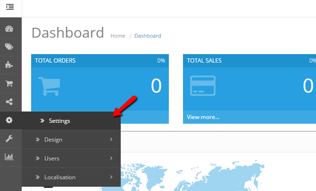Click the Dashboard breadcrumb link
This screenshot has width=316, height=191.
coord(148,36)
